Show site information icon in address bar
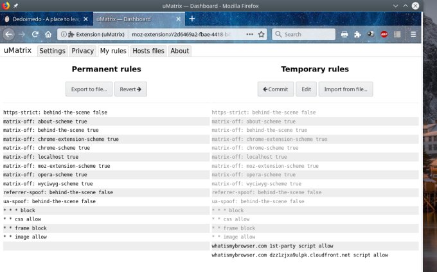The image size is (437, 272). click(64, 34)
